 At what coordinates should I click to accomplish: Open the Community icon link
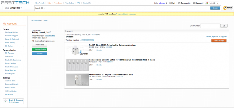click(179, 3)
